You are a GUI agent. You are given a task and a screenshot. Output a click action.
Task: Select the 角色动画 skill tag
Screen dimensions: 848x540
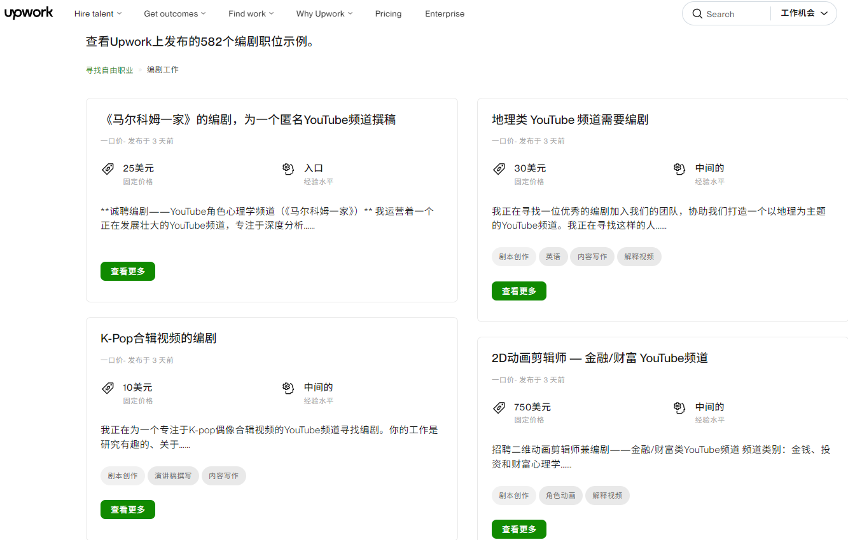point(561,496)
